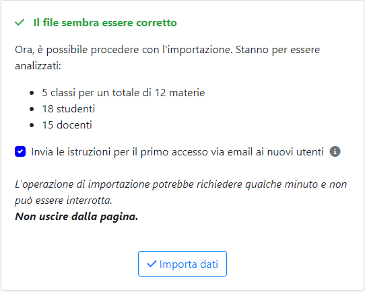Click the bullet before 15 docenti
This screenshot has height=292, width=365.
[x=32, y=125]
